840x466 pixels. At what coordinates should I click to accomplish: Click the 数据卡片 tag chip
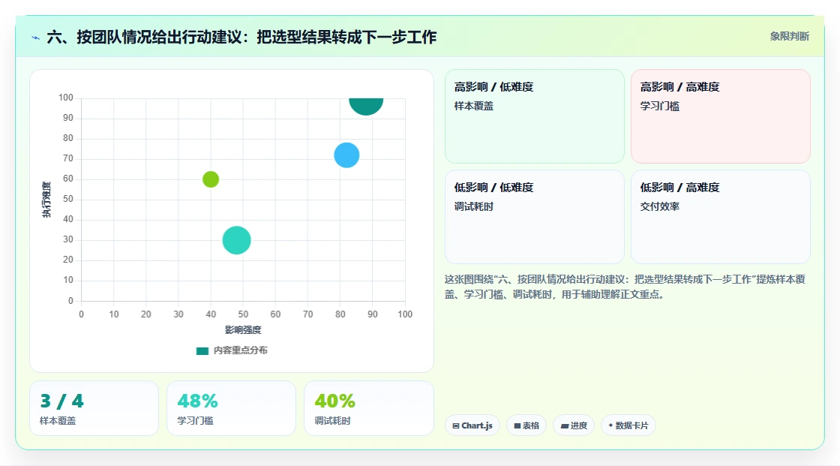tap(628, 425)
